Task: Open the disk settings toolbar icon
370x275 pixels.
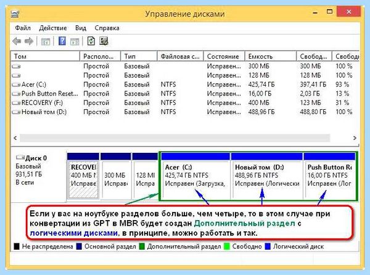Action: 104,41
